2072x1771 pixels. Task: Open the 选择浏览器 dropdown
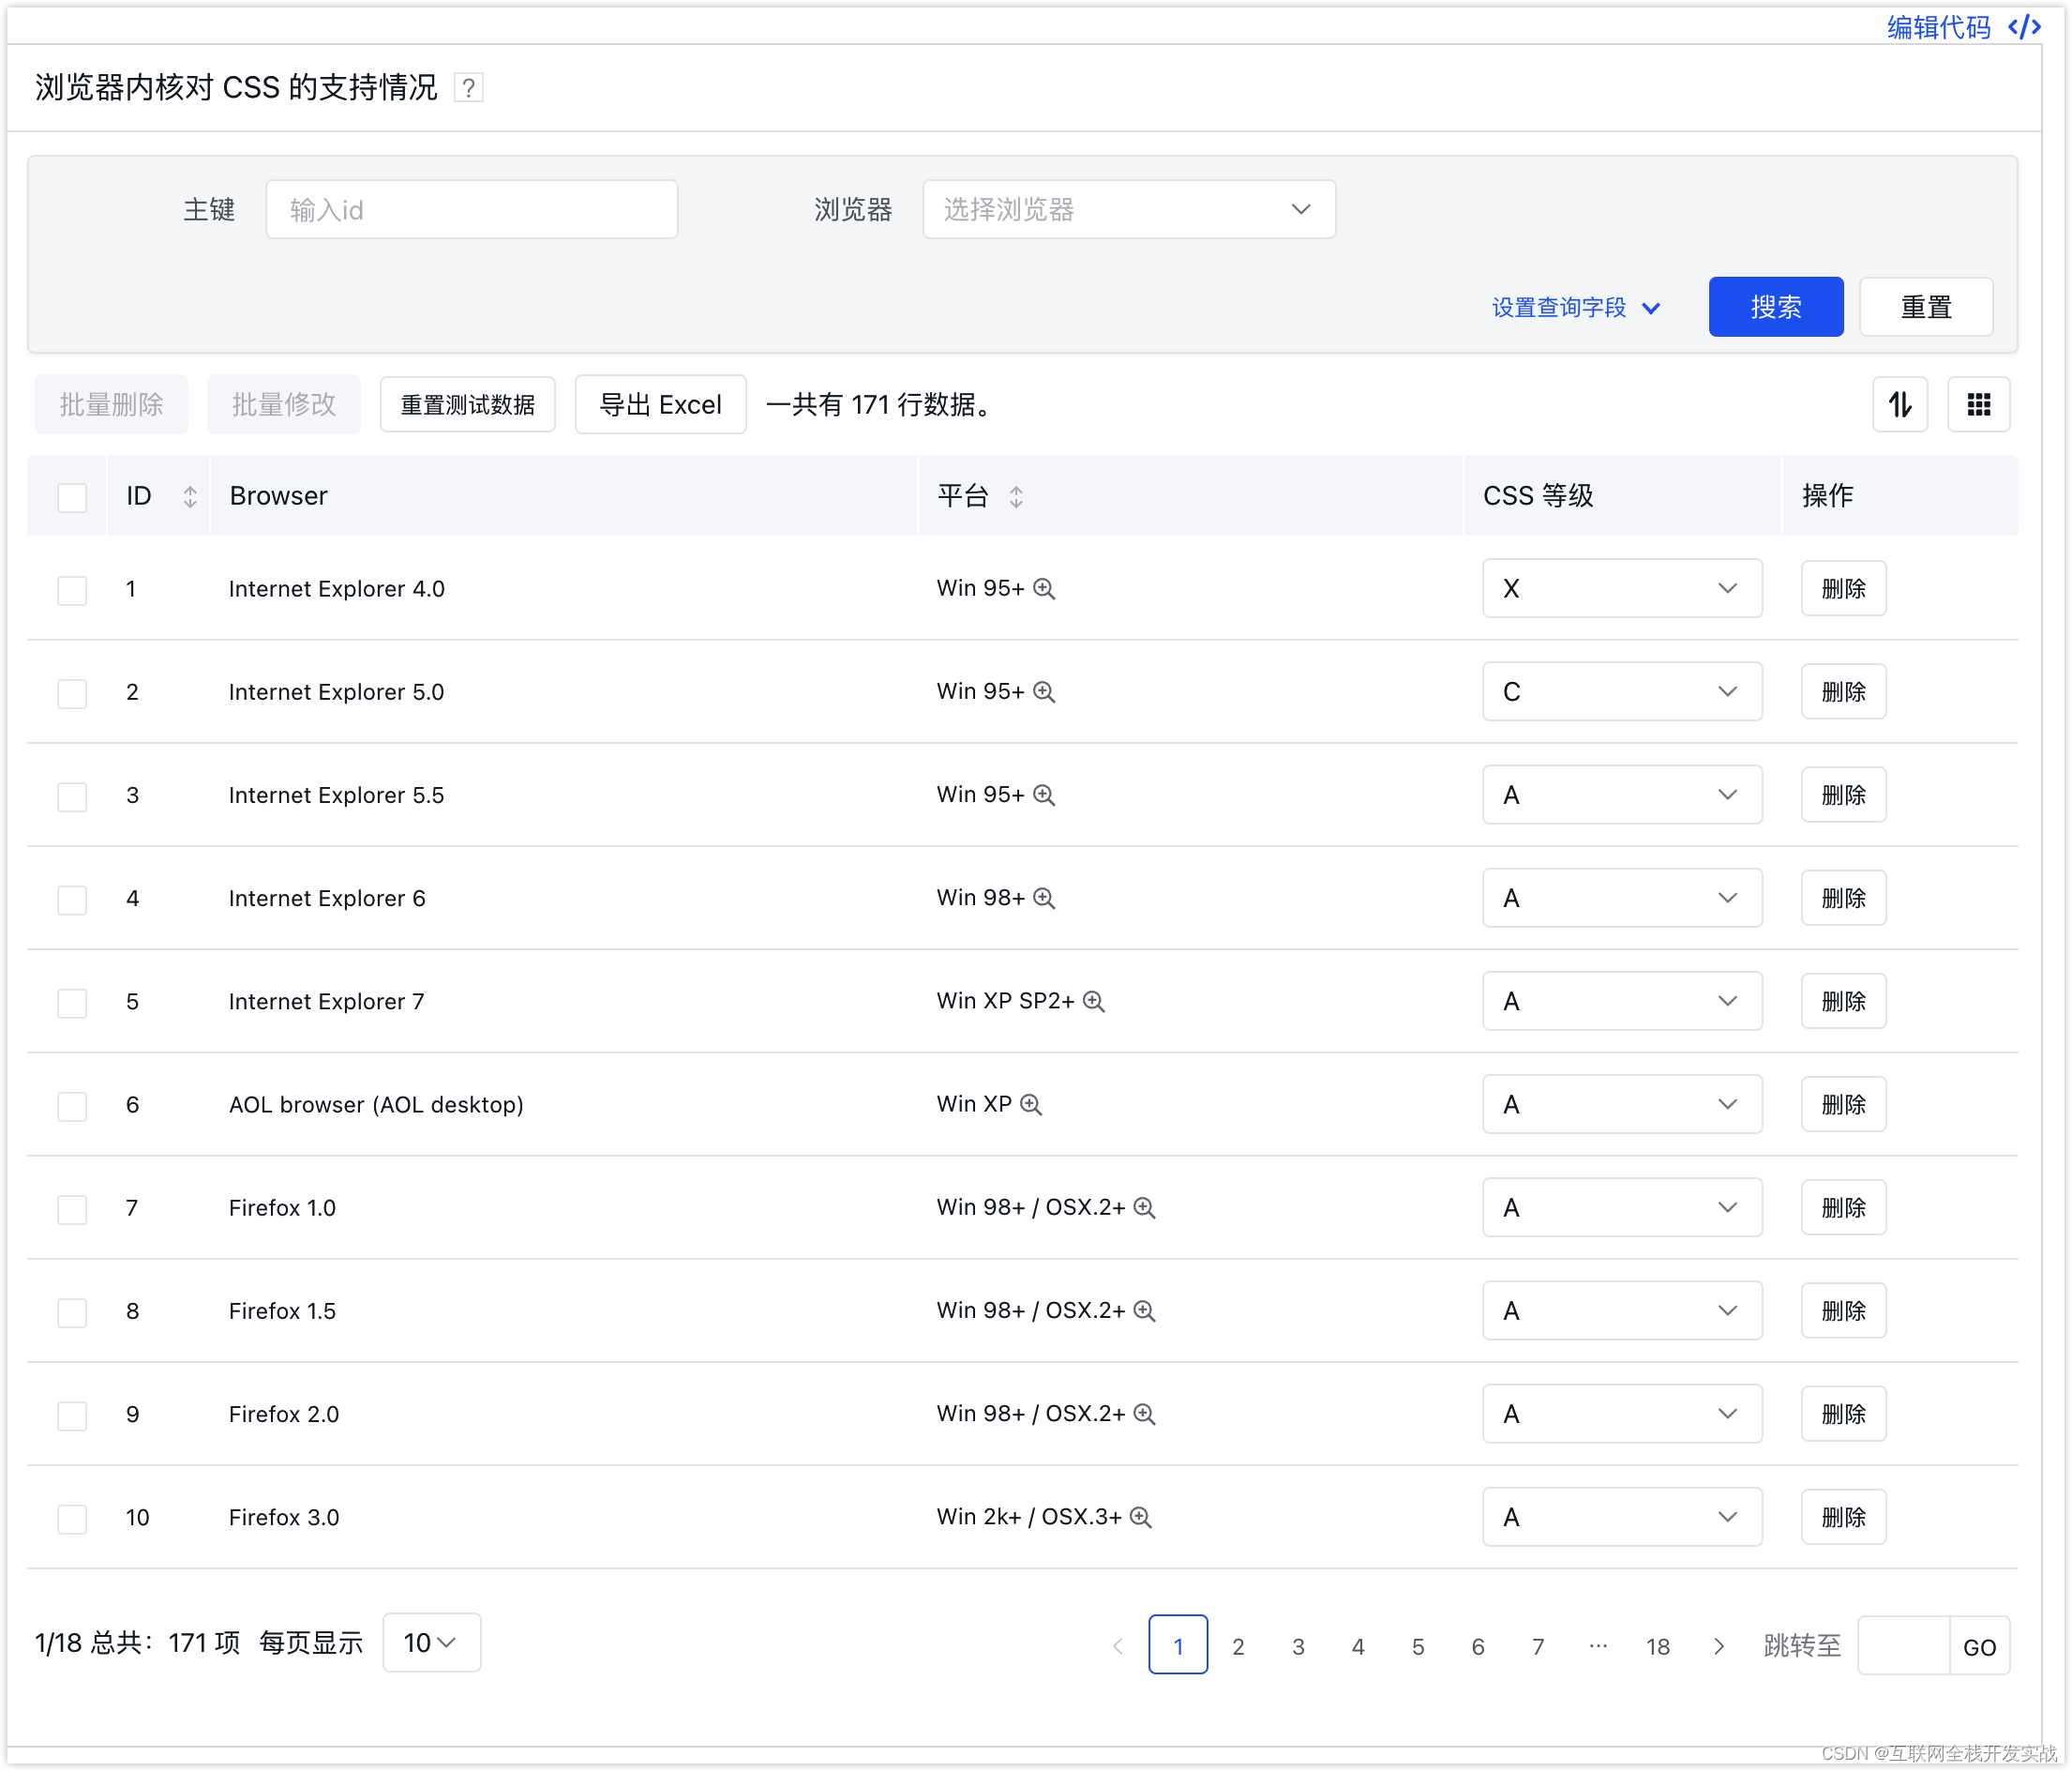1129,209
